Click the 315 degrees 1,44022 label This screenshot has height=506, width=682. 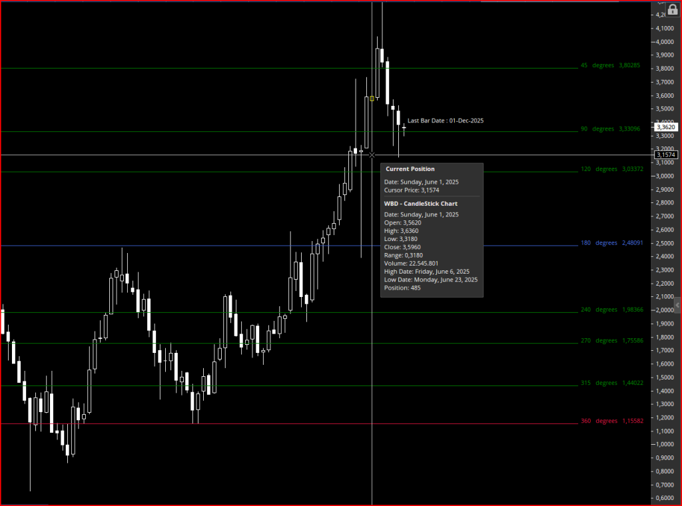pos(611,383)
